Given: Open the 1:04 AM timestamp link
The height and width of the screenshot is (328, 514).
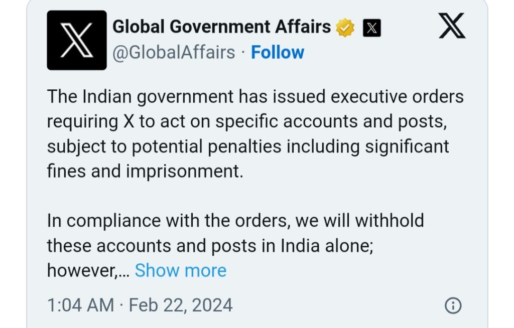Looking at the screenshot, I should point(81,305).
